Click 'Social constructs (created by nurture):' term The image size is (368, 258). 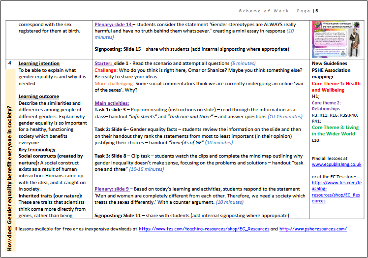click(51, 160)
